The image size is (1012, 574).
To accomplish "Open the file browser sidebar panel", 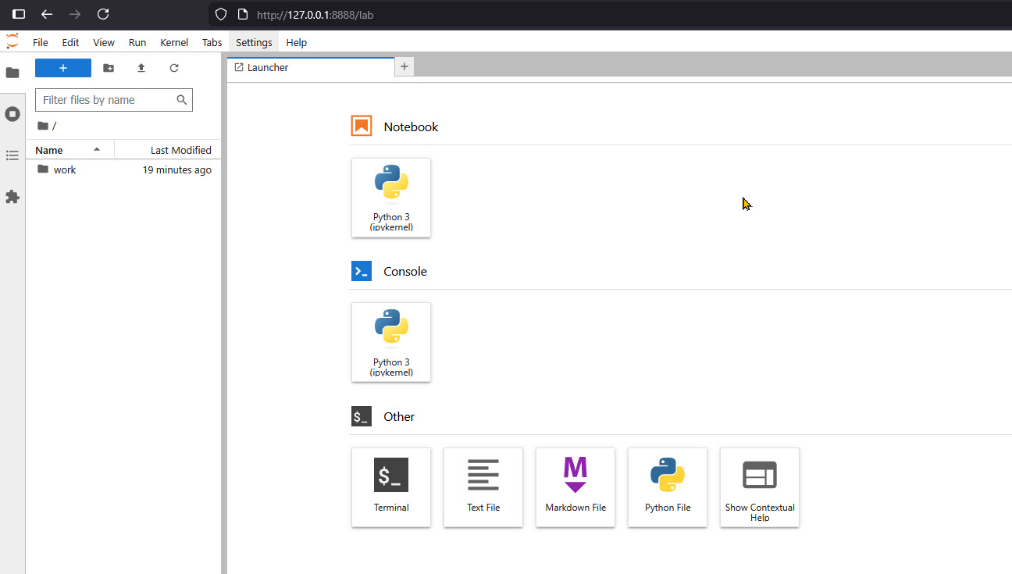I will click(12, 72).
